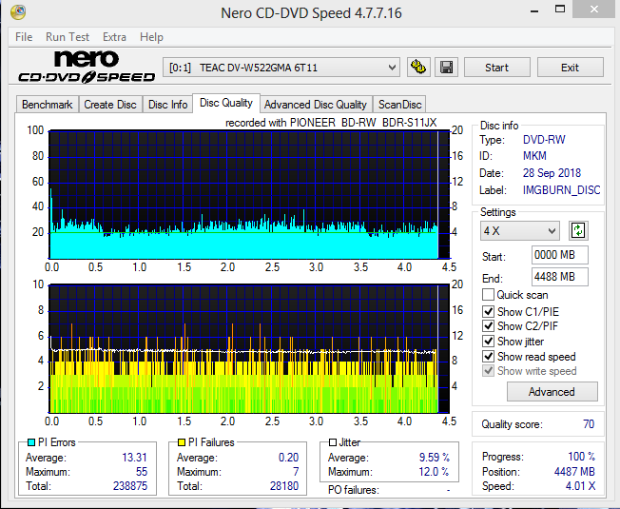Click the white Jitter legend square
The width and height of the screenshot is (620, 509).
tap(333, 442)
